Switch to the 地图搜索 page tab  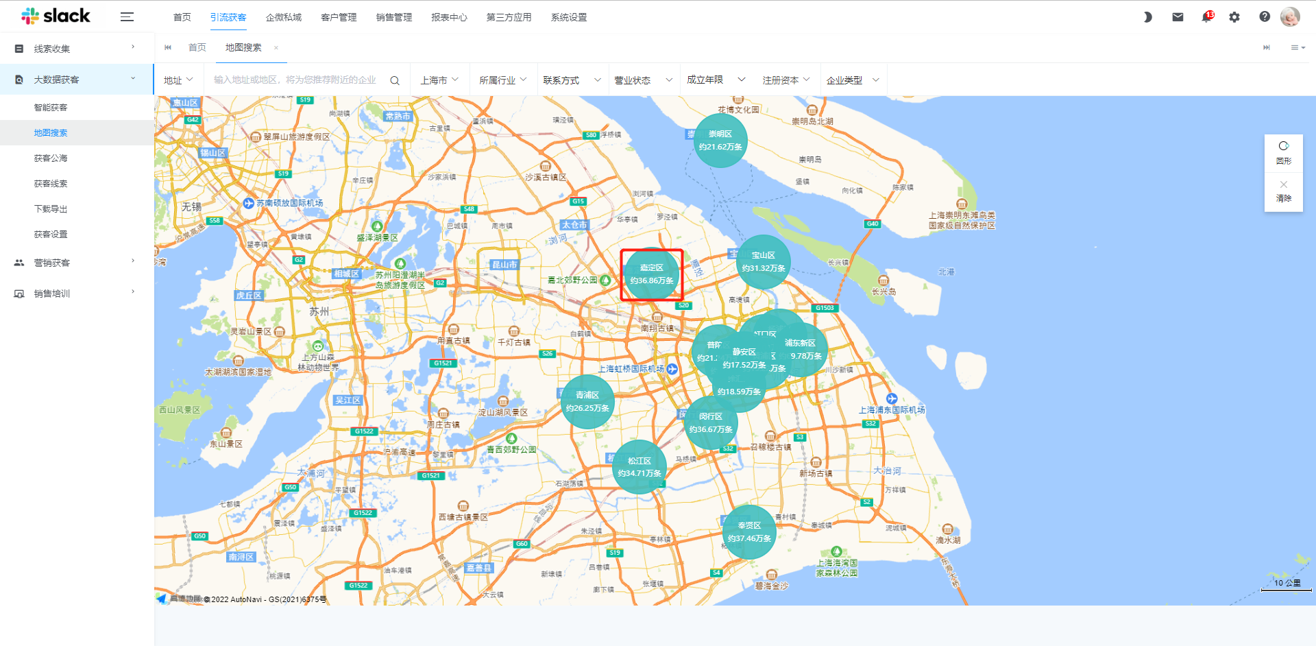click(x=243, y=47)
